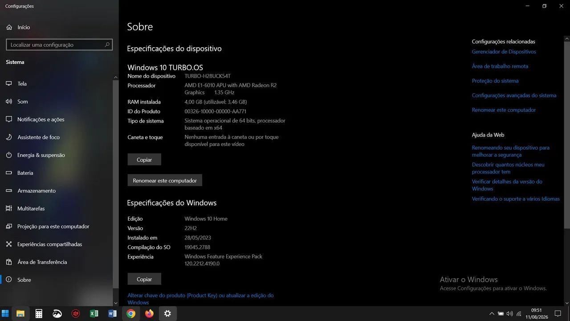
Task: Open Configurações avançadas do sistema link
Action: [514, 95]
